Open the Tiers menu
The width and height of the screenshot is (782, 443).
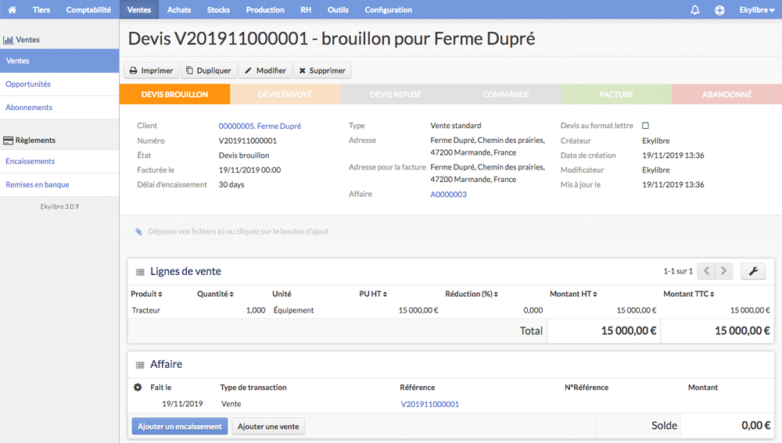pyautogui.click(x=41, y=9)
